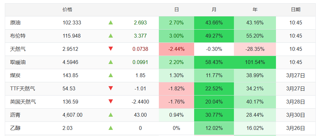This screenshot has height=136, width=318.
Task: Select the 取暖油 row name
Action: [18, 62]
